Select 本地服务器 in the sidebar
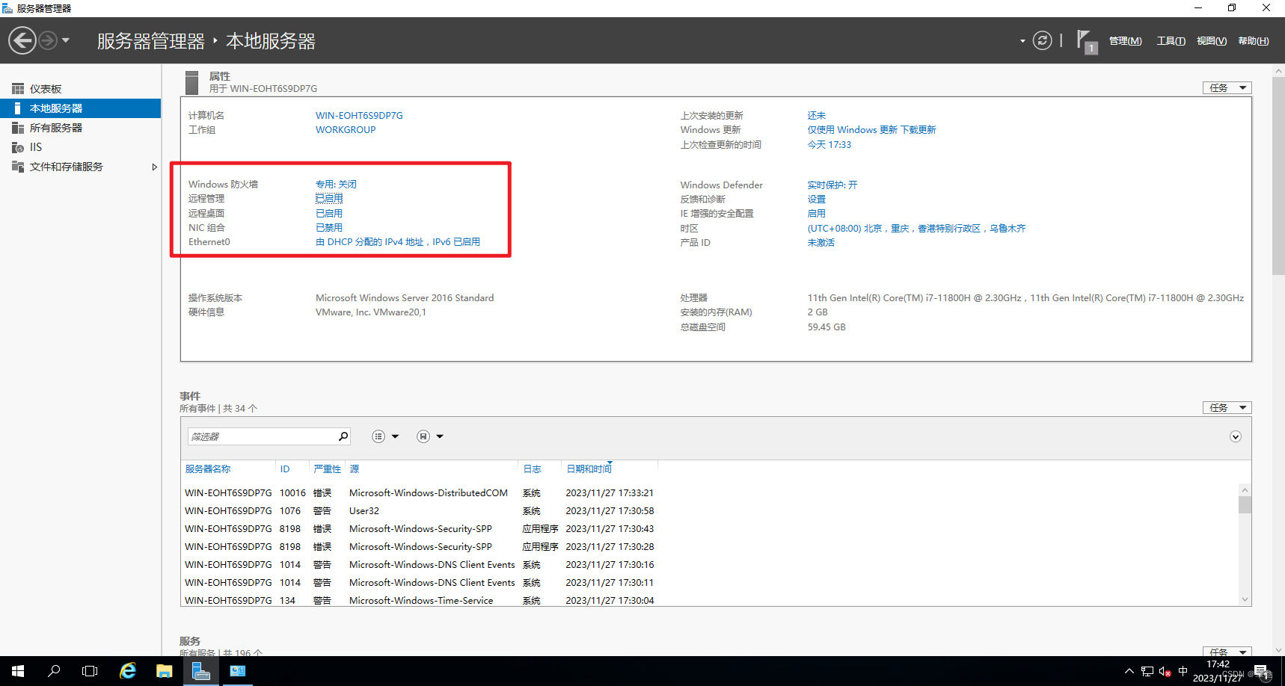 (x=80, y=108)
